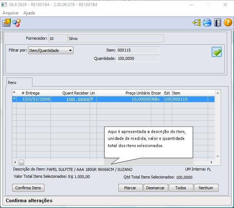The height and width of the screenshot is (208, 234).
Task: Open the Ajuda menu
Action: [x=29, y=13]
